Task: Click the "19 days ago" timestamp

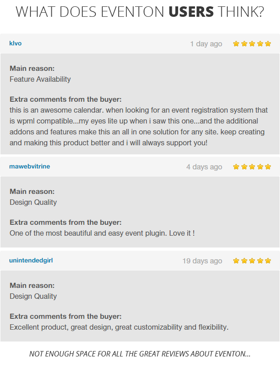Action: point(202,261)
